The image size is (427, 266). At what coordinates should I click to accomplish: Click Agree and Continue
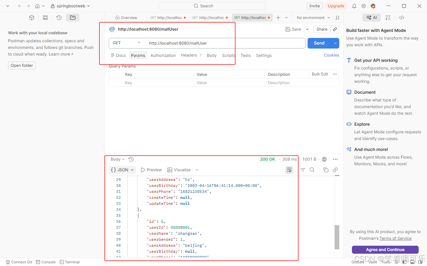385,250
